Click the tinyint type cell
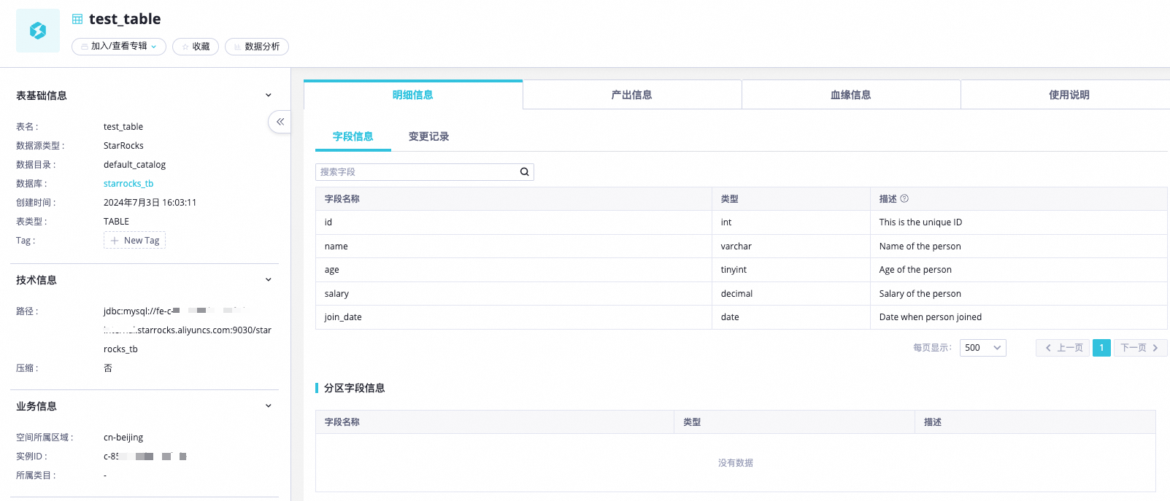This screenshot has height=501, width=1170. click(791, 270)
